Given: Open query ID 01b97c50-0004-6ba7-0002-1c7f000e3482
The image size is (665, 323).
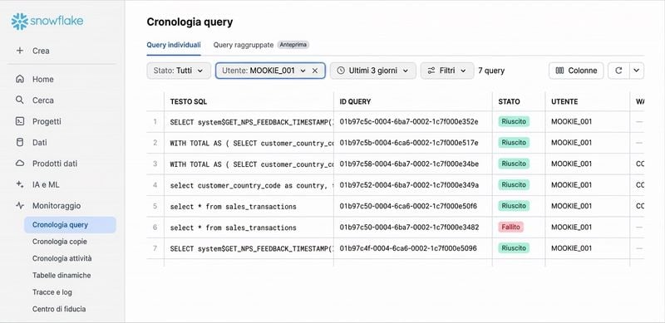Looking at the screenshot, I should 409,228.
